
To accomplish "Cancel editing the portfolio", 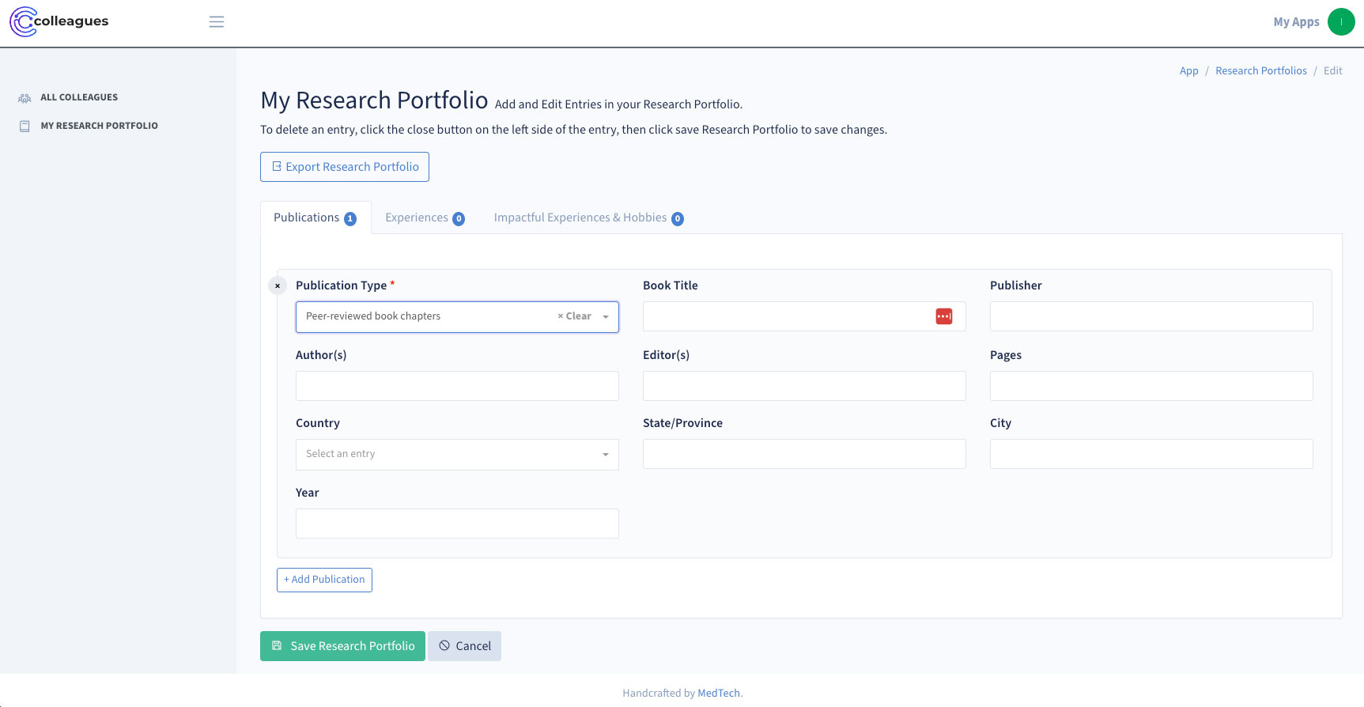I will point(465,646).
